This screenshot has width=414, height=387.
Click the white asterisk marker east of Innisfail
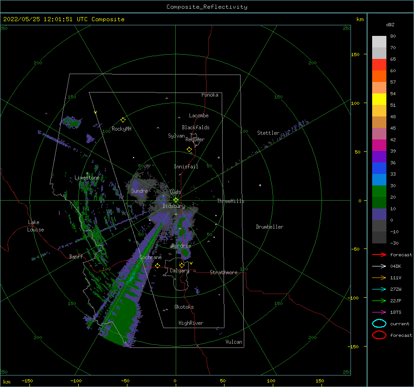click(218, 158)
